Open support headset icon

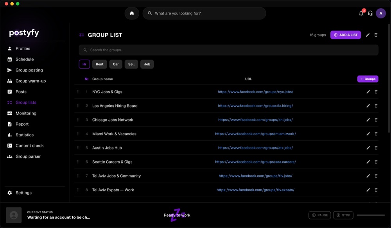pos(370,13)
